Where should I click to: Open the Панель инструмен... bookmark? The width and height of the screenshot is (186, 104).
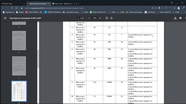(135, 12)
